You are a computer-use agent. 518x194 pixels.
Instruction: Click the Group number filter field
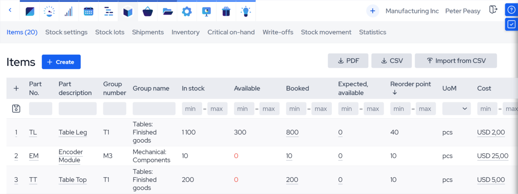pos(115,109)
